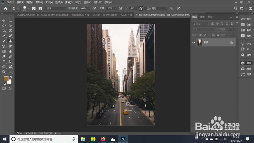Select the Healing Brush tool

[10, 36]
